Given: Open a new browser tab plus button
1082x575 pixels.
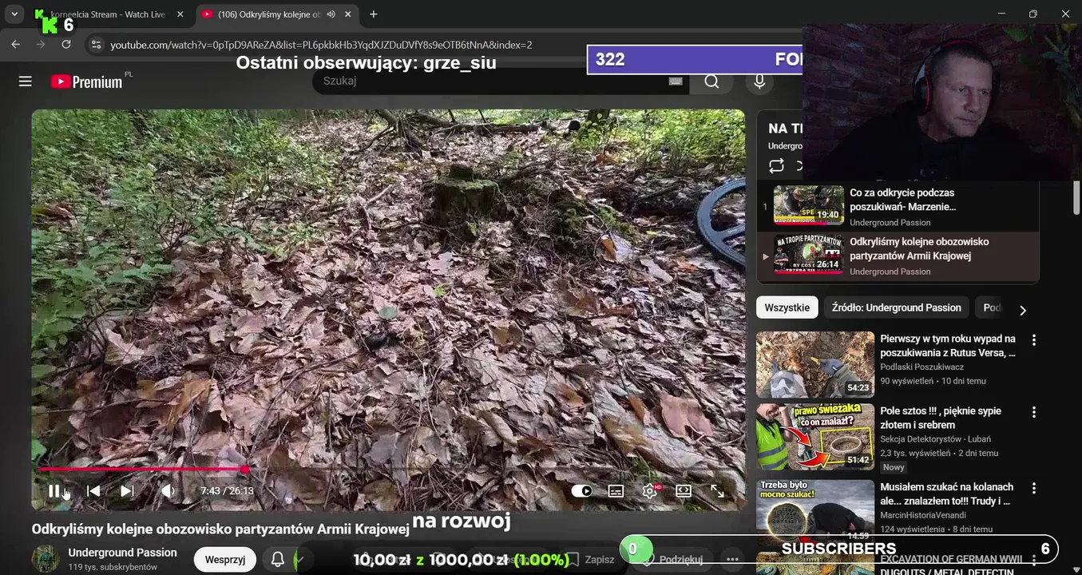Looking at the screenshot, I should point(373,14).
